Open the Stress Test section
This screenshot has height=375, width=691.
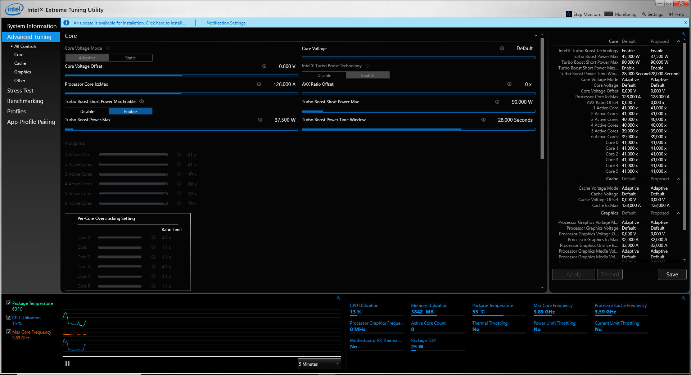pos(20,91)
